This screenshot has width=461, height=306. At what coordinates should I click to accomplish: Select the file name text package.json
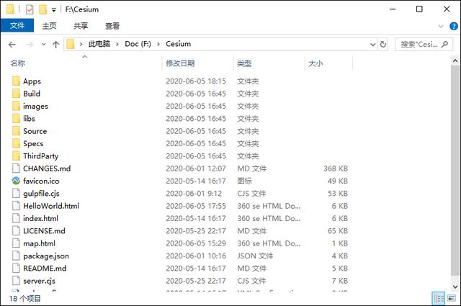pos(46,256)
